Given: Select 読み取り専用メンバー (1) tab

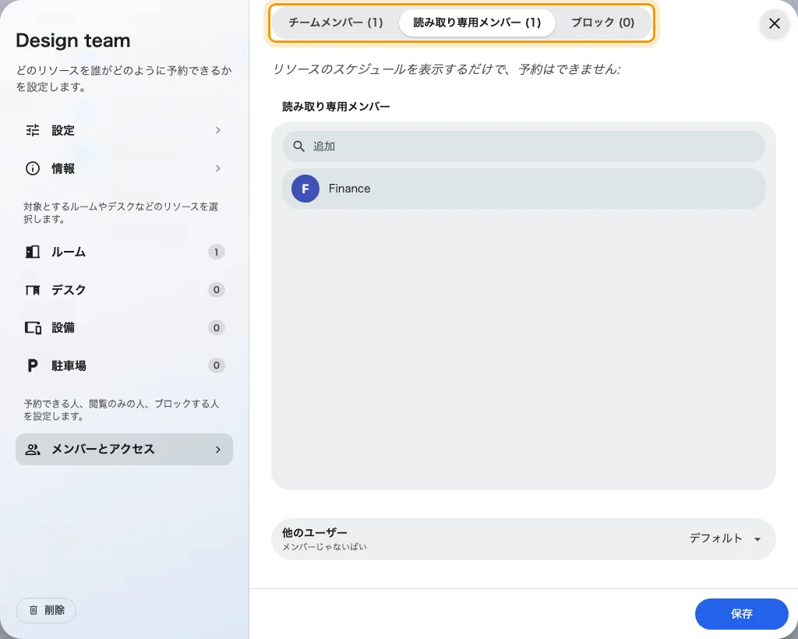Looking at the screenshot, I should point(477,23).
